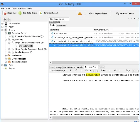Image resolution: width=140 pixels, height=122 pixels.
Task: Switch to the Thumbnail tab
Action: point(61,26)
